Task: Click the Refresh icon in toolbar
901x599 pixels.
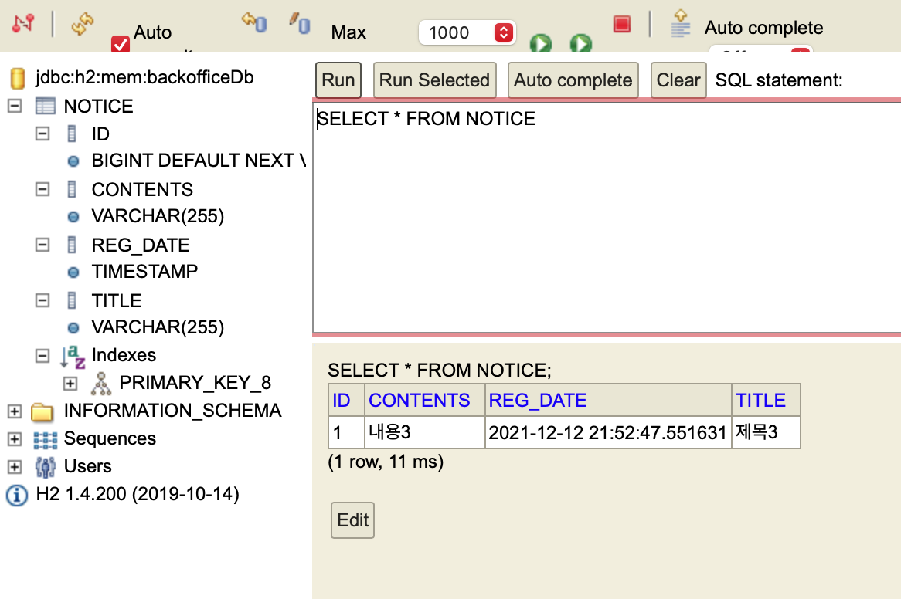Action: (82, 24)
